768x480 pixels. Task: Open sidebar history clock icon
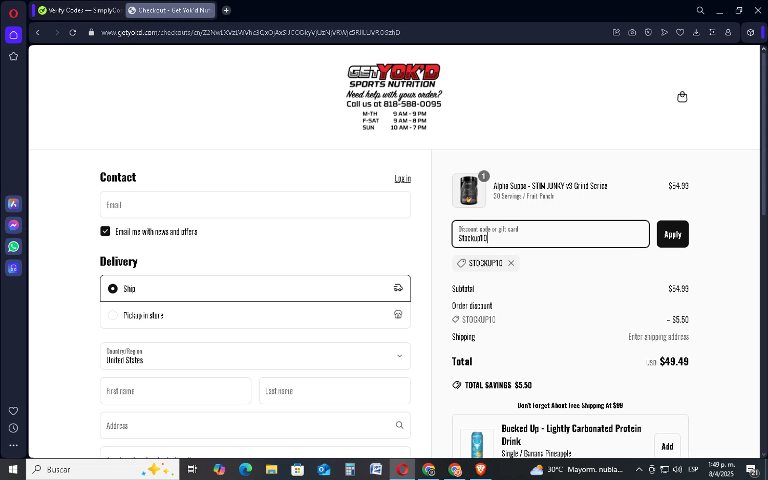click(x=13, y=428)
